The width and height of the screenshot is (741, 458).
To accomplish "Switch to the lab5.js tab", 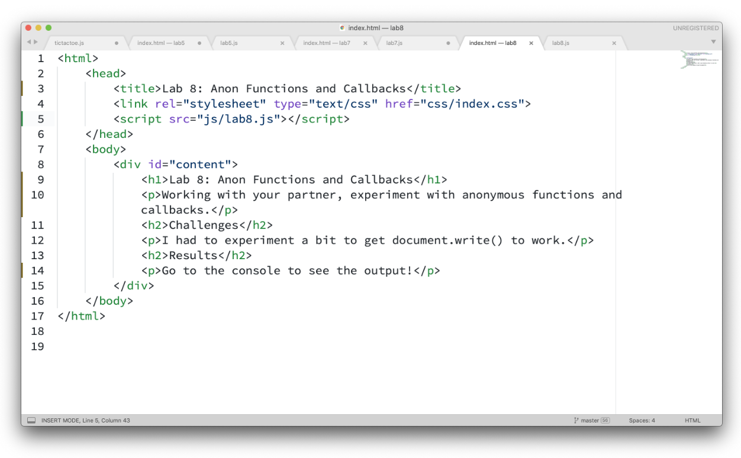I will tap(229, 43).
